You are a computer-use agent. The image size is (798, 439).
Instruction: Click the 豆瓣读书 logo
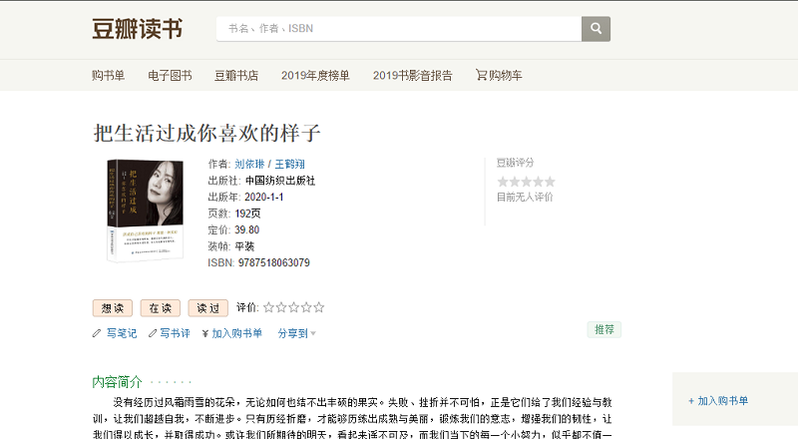(x=137, y=29)
